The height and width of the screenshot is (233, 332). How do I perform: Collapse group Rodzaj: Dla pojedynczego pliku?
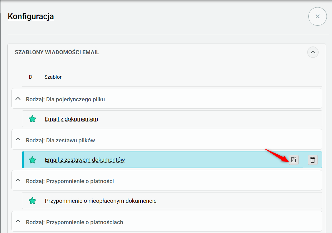click(x=18, y=99)
